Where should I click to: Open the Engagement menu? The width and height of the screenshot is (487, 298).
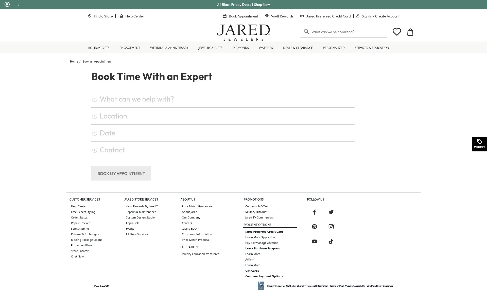[130, 48]
